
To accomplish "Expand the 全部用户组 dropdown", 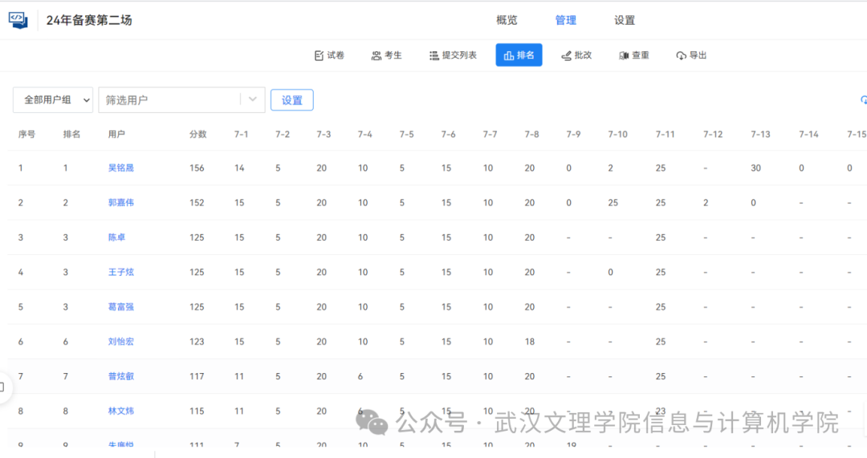I will (53, 100).
